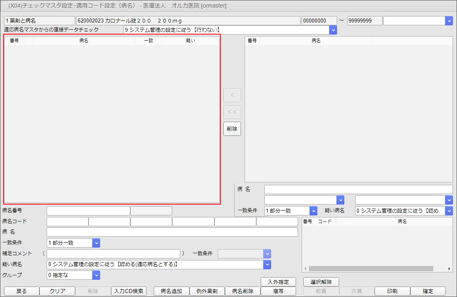Screen dimensions: 457x297
Task: Click inside the 病名番号 input field
Action: pos(89,210)
